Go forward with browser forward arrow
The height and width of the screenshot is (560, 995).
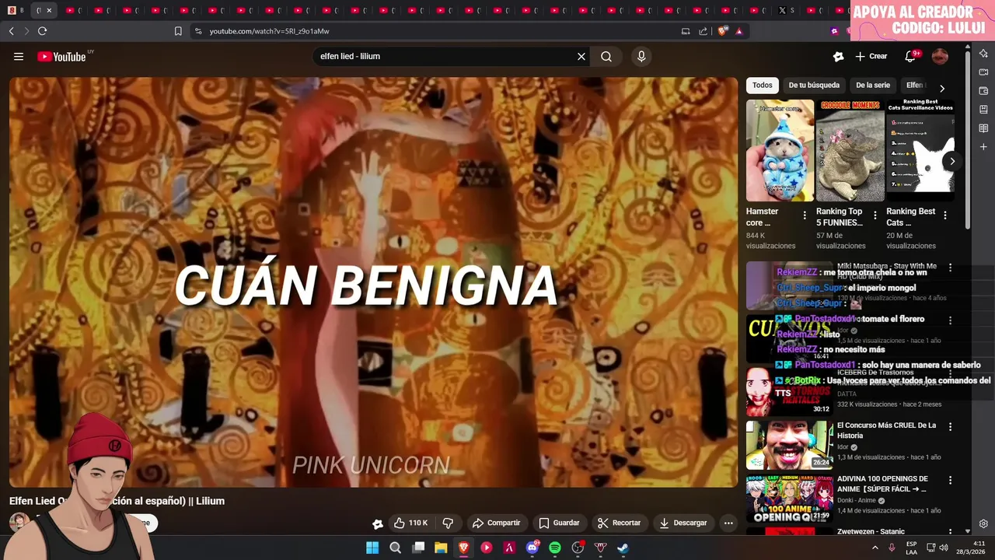click(26, 31)
